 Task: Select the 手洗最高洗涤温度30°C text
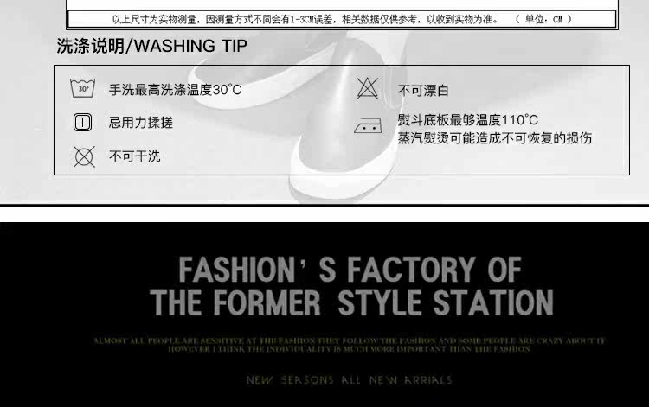point(175,90)
